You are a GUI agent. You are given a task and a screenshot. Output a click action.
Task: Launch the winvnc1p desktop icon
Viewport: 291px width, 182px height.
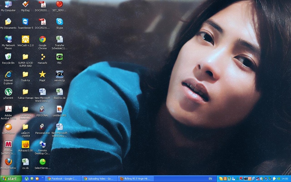point(59,76)
